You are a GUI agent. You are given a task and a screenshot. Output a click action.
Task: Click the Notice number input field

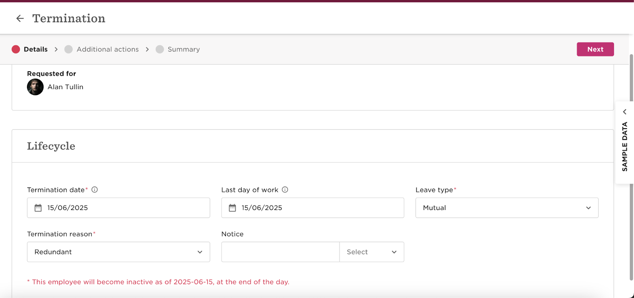[281, 252]
